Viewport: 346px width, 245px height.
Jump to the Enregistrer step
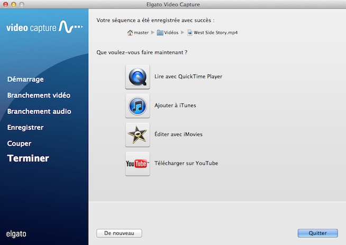(x=25, y=127)
